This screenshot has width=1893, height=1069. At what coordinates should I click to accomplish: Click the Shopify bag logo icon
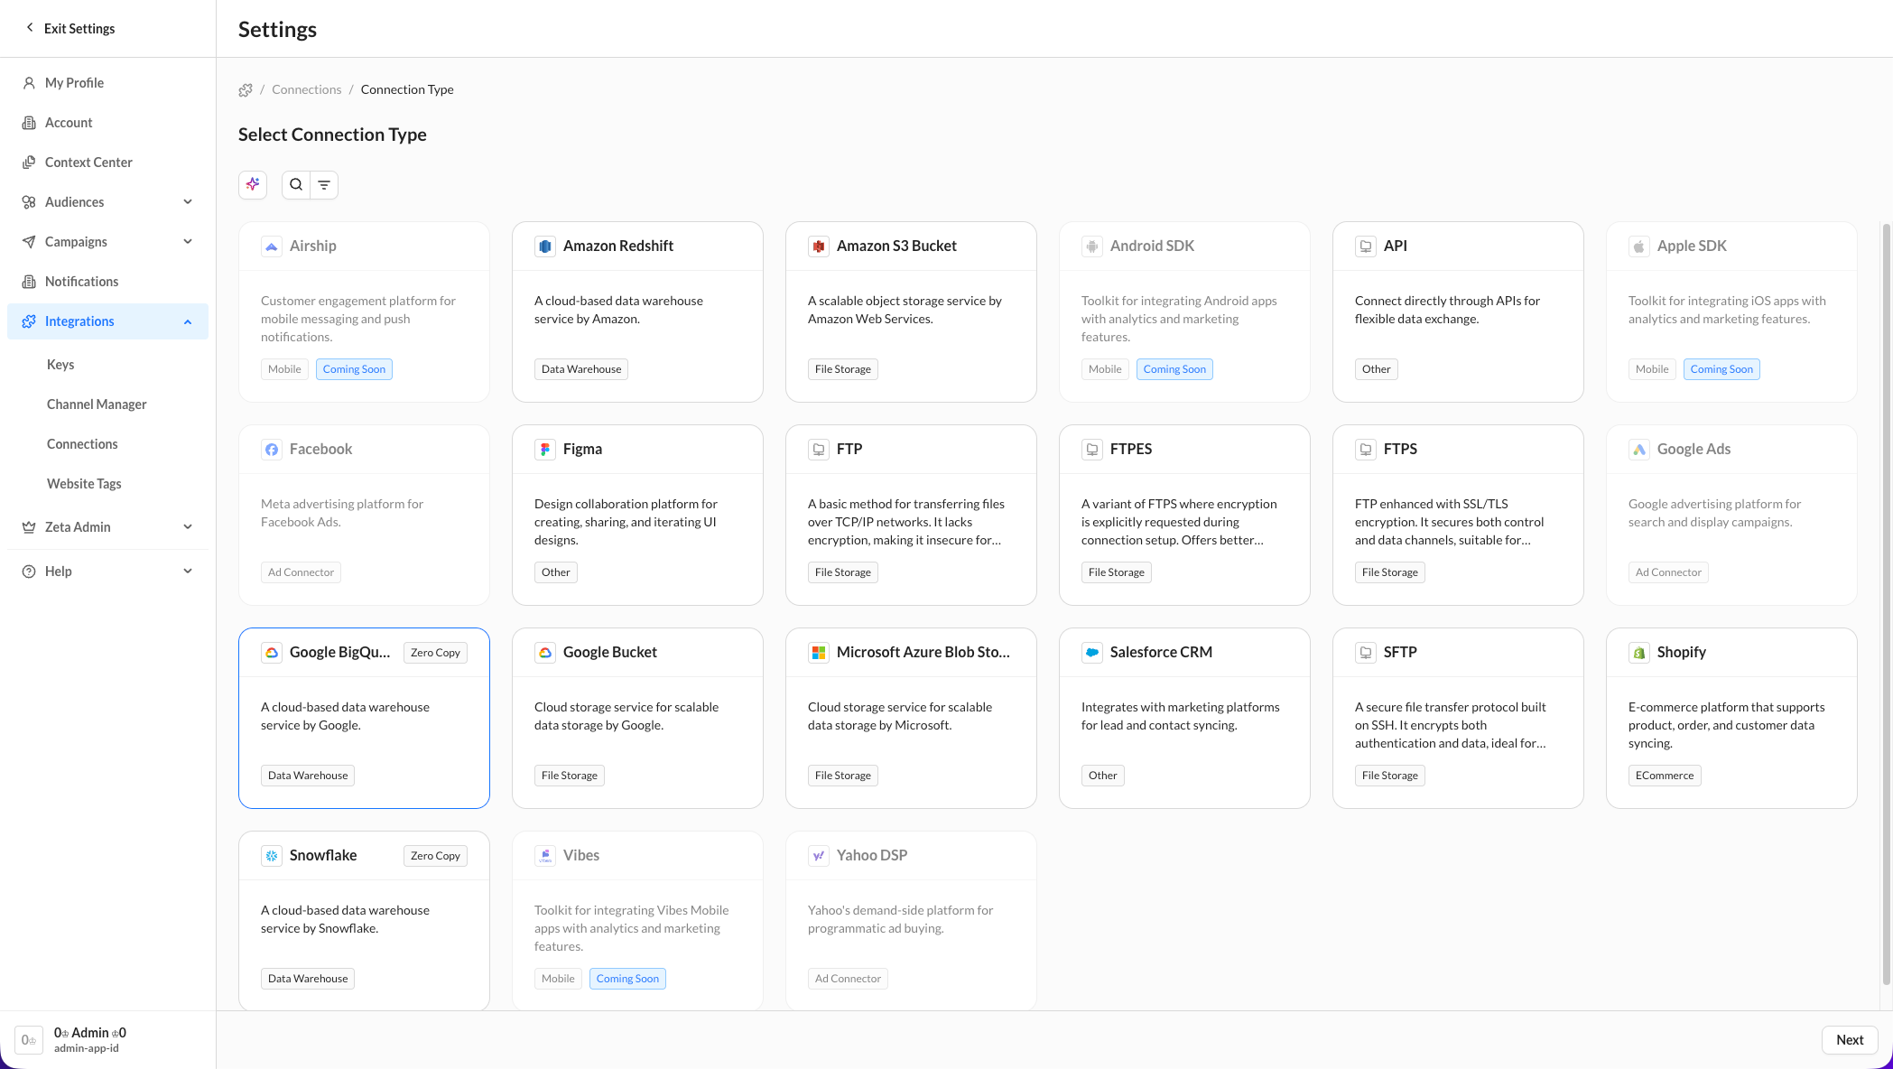(1639, 653)
